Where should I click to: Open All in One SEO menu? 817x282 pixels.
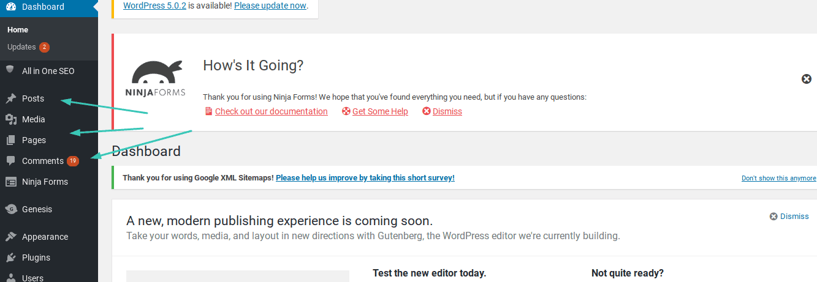pyautogui.click(x=49, y=71)
